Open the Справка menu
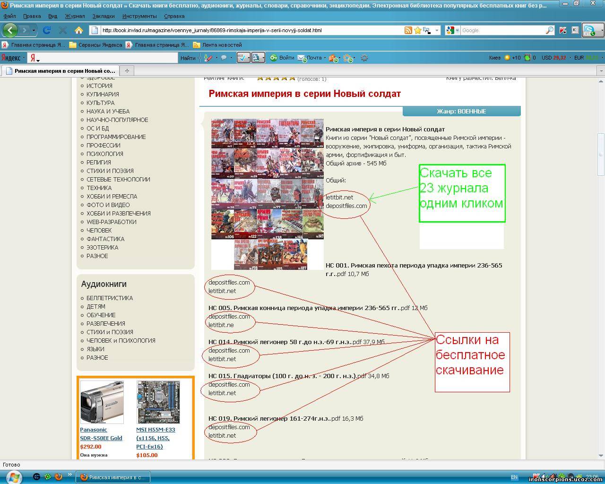Viewport: 605px width, 484px height. click(x=174, y=16)
